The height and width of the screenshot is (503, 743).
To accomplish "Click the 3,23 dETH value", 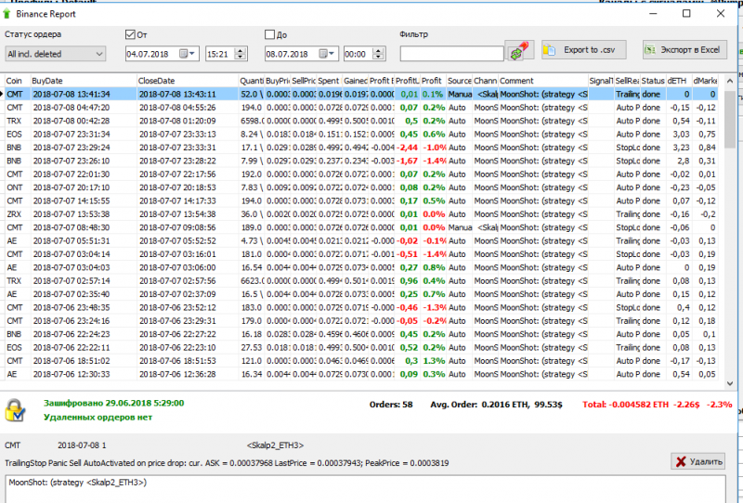I will pos(681,148).
